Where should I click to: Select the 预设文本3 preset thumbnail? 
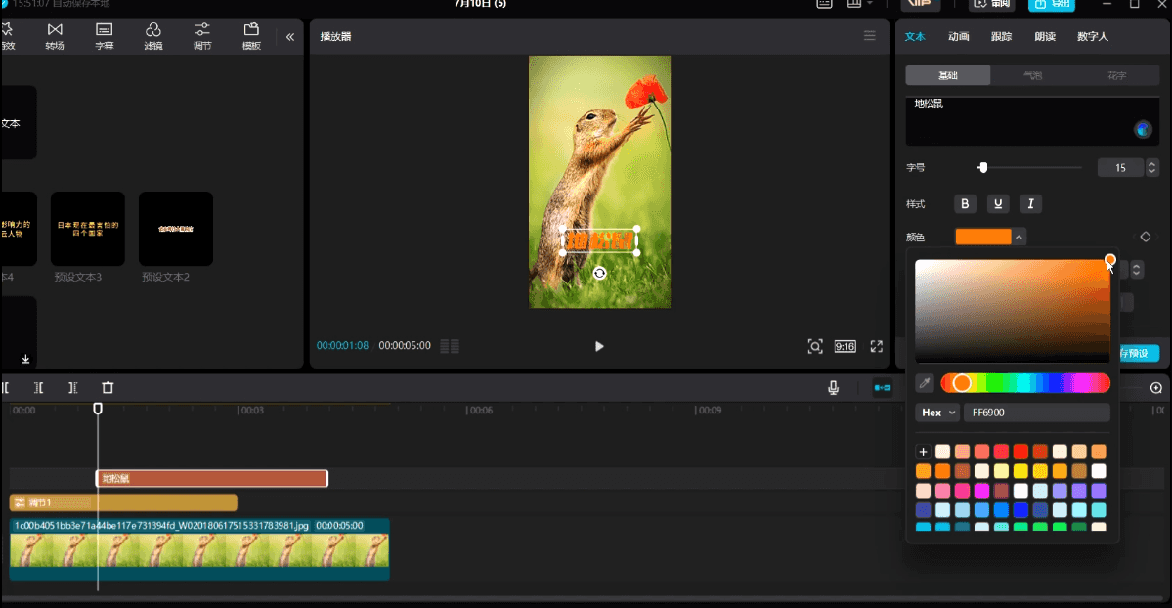point(87,229)
